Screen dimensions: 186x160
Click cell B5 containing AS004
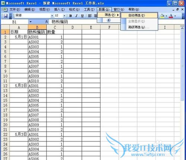(37, 52)
